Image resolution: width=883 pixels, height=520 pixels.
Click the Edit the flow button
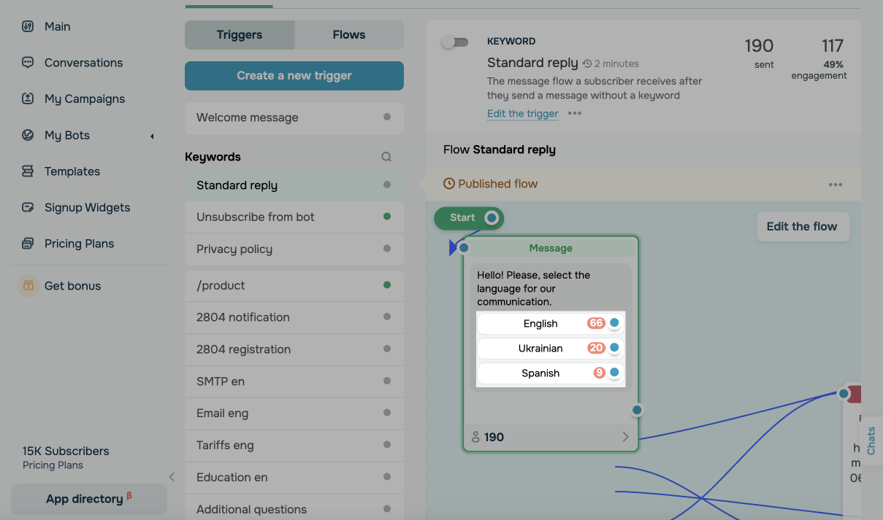[x=801, y=227]
